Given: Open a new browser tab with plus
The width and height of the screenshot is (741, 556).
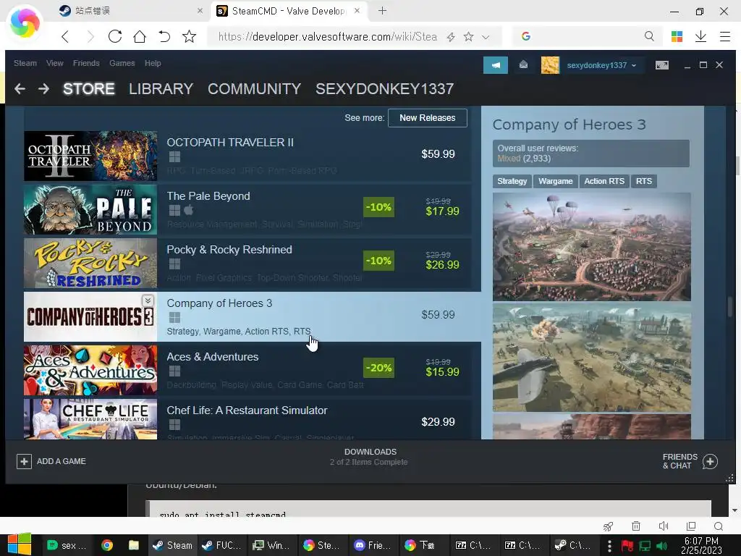Looking at the screenshot, I should [382, 10].
